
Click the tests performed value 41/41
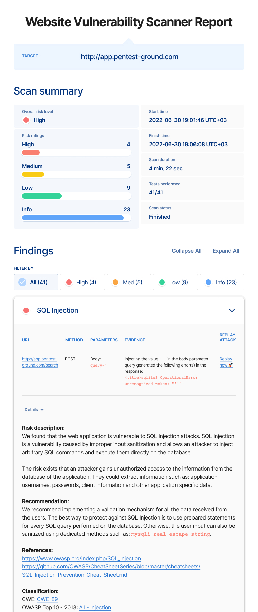[x=156, y=192]
